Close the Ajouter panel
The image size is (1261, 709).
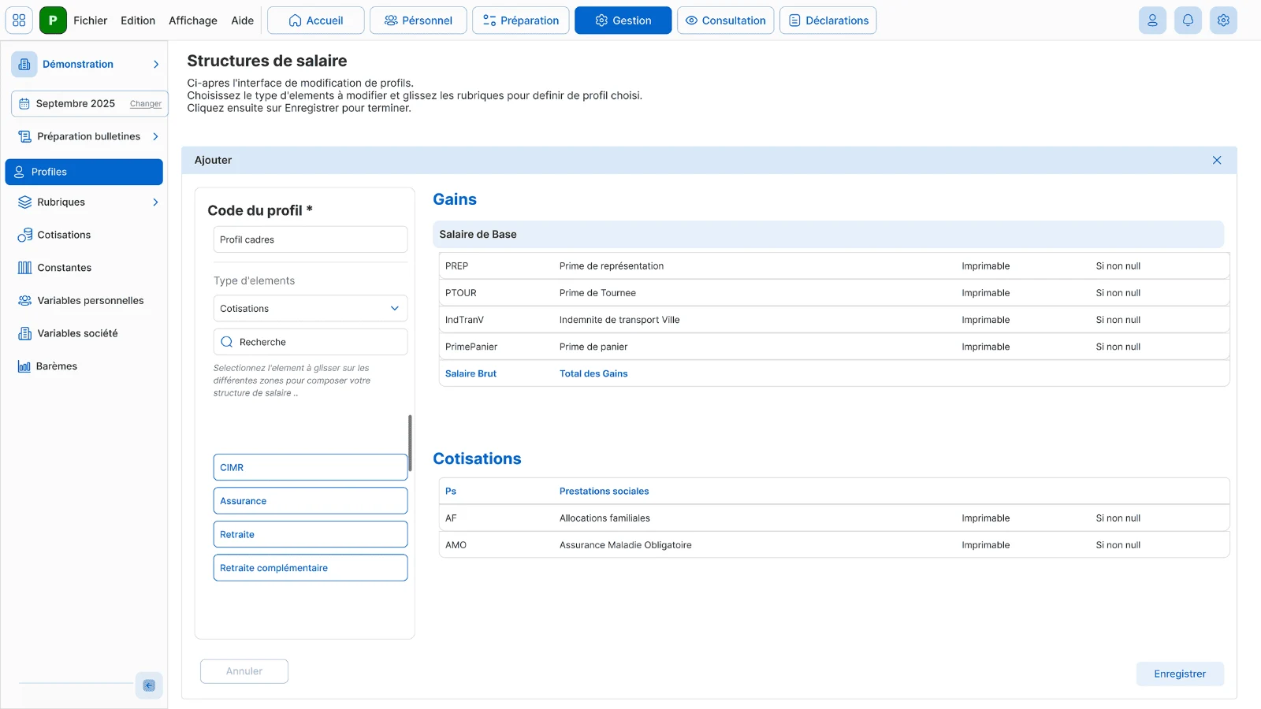[1217, 160]
